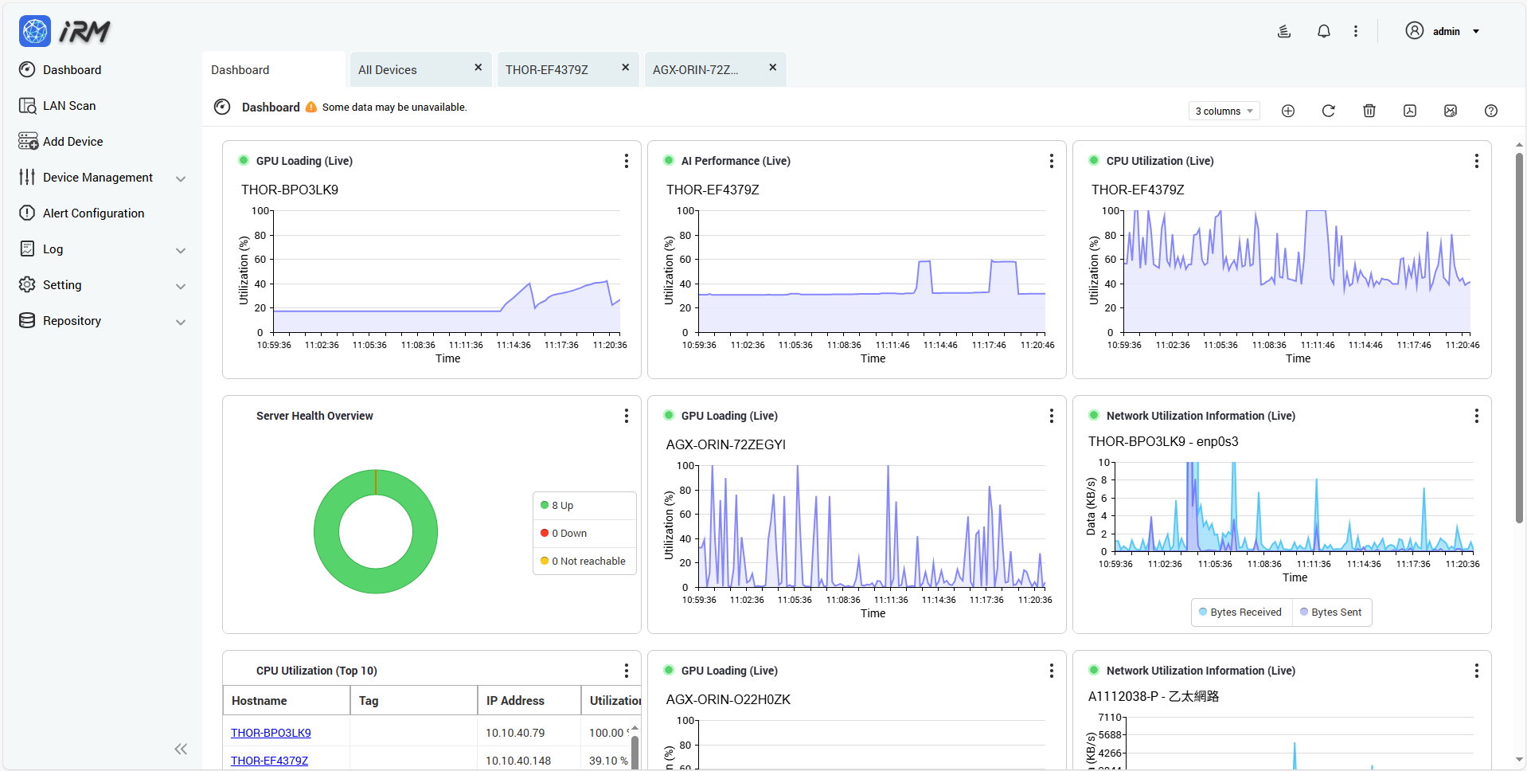Open the 3 columns layout dropdown
This screenshot has height=771, width=1527.
point(1224,111)
